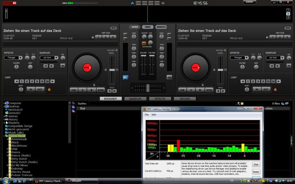This screenshot has height=184, width=295.
Task: Select GeniusDJ in the browser tree
Action: (14, 113)
